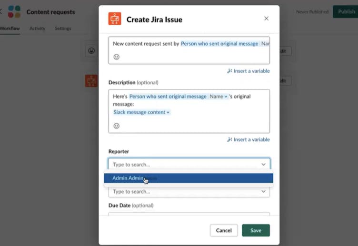Open the dropdown below the Reporter options

(x=189, y=192)
